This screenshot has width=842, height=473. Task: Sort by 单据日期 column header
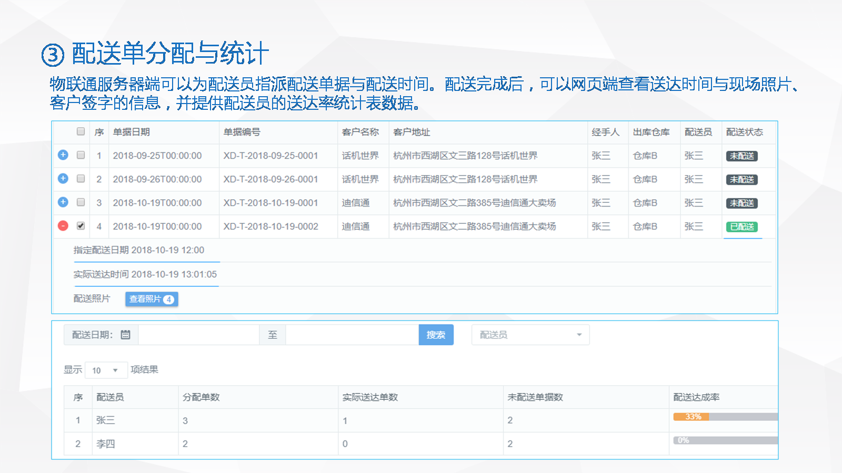click(132, 132)
